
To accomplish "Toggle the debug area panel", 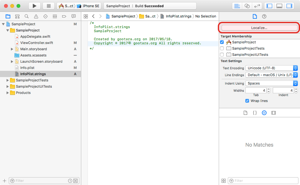I will pyautogui.click(x=279, y=6).
